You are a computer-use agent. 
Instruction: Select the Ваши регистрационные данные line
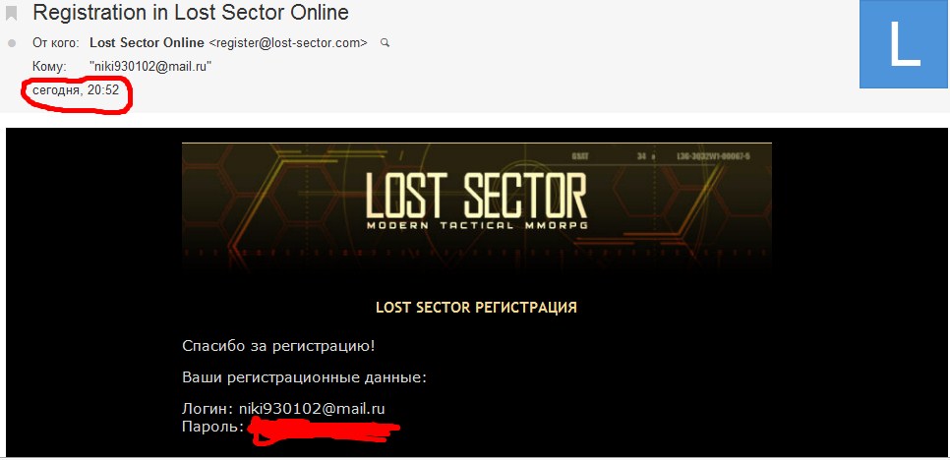tap(305, 377)
